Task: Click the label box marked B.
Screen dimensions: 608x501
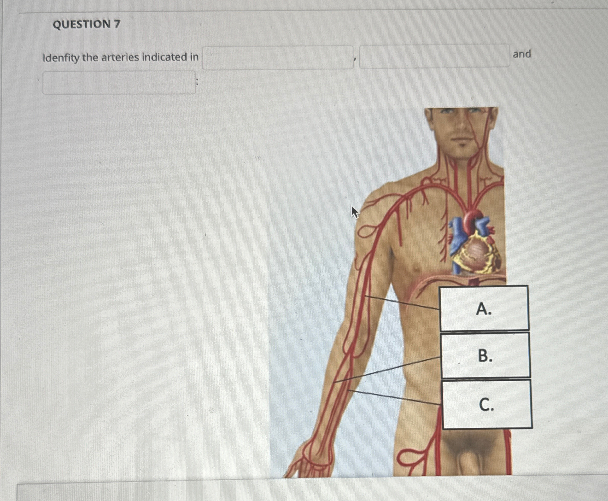Action: point(485,355)
